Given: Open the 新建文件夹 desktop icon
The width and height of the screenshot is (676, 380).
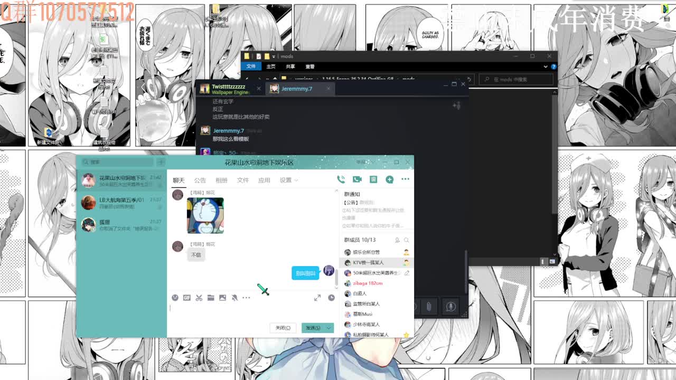Looking at the screenshot, I should [49, 136].
